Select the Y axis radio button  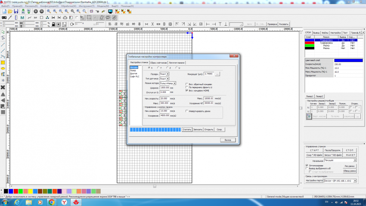click(158, 68)
